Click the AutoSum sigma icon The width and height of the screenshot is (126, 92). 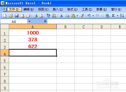pyautogui.click(x=113, y=16)
